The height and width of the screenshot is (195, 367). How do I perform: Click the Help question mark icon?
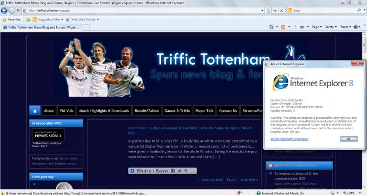click(x=356, y=27)
